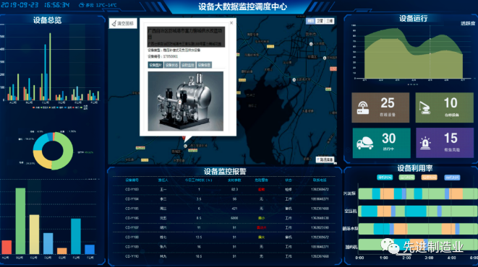Select the CD-Y107 row in alarm table
The width and height of the screenshot is (478, 267).
(224, 227)
